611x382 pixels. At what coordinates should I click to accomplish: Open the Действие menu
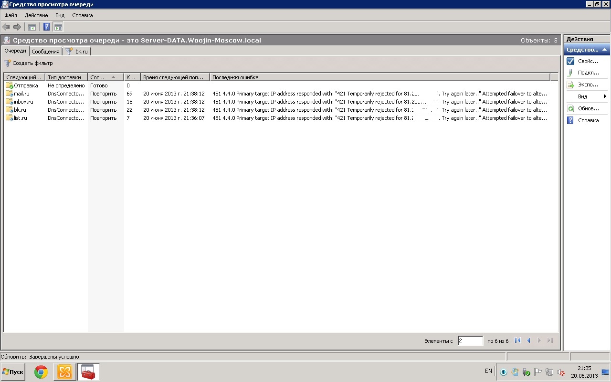[x=36, y=15]
